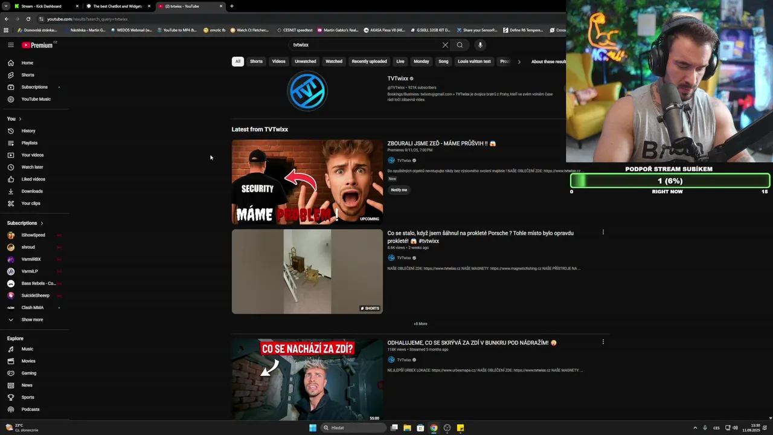
Task: Open the Music explore category
Action: [x=27, y=349]
